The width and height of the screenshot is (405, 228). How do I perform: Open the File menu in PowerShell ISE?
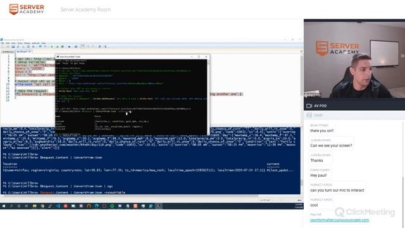pyautogui.click(x=2, y=43)
